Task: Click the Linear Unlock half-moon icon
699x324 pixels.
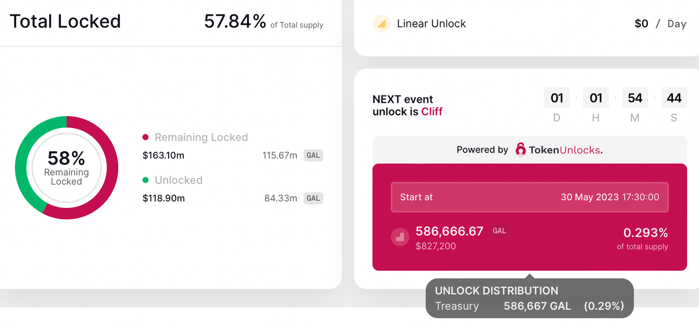Action: point(381,23)
